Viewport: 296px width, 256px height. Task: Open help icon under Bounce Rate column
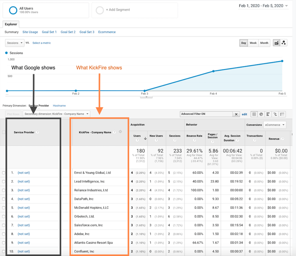click(x=195, y=140)
